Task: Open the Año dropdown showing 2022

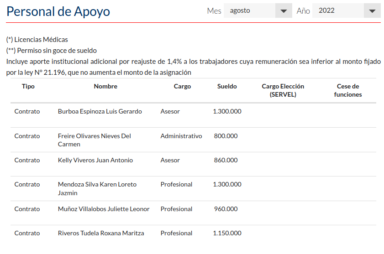Action: (338, 10)
